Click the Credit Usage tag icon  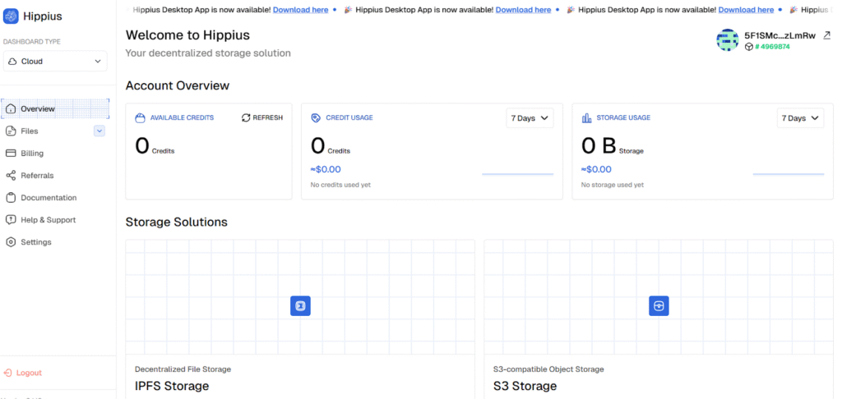[x=316, y=118]
